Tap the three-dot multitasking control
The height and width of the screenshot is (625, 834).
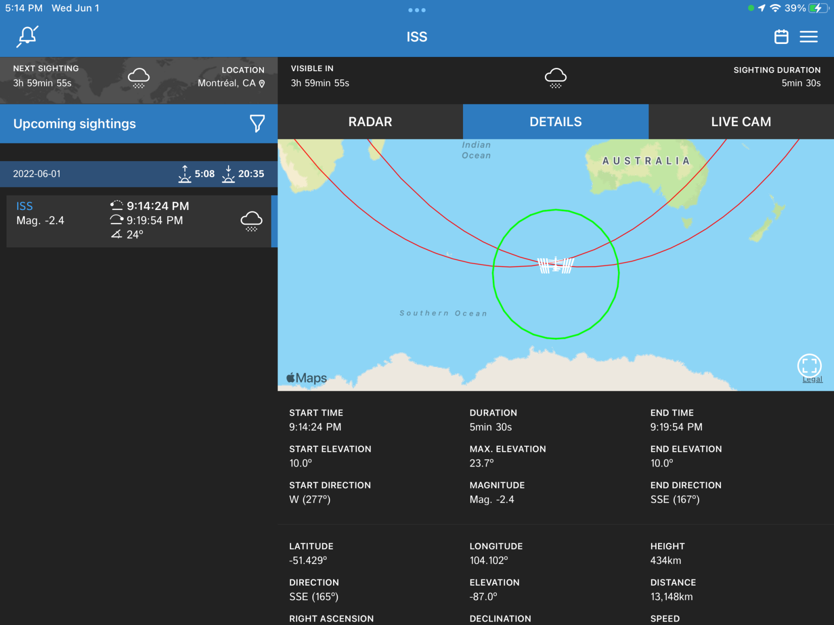coord(416,10)
